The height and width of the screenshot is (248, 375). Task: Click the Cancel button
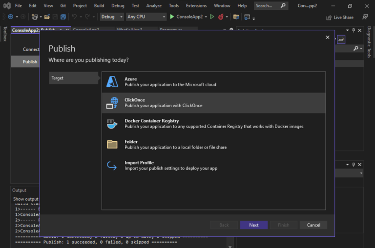click(x=313, y=225)
